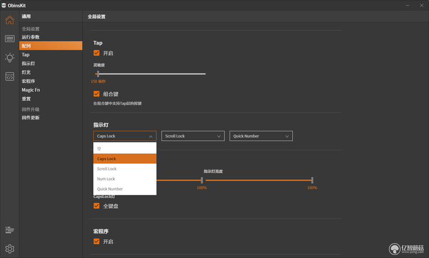Select Quick Number in the open list
429x258 pixels.
tap(125, 189)
